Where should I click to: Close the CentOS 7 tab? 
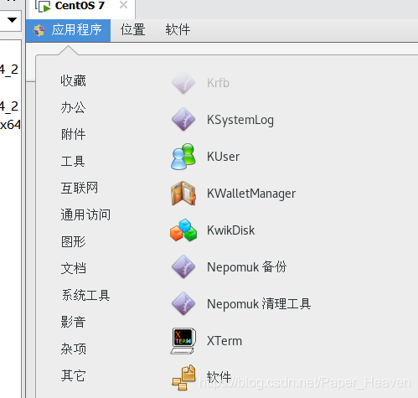pos(123,5)
